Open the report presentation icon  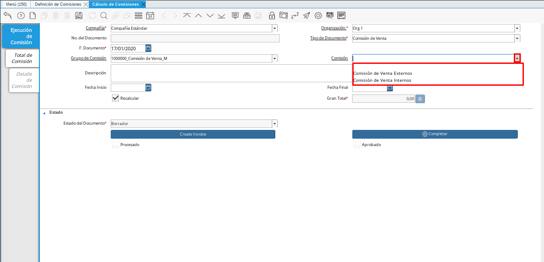[x=235, y=16]
